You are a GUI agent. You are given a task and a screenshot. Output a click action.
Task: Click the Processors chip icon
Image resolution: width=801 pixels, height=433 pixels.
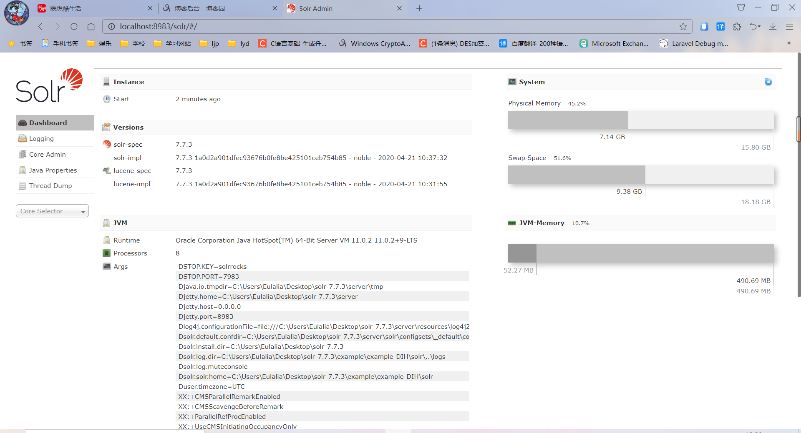click(106, 253)
